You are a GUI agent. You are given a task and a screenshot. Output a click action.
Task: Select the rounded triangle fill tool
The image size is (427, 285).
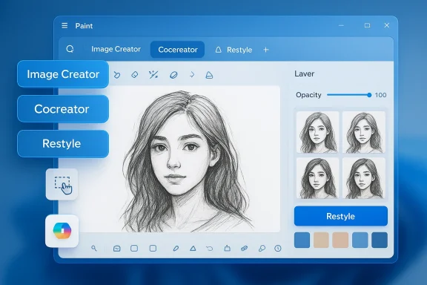[209, 75]
